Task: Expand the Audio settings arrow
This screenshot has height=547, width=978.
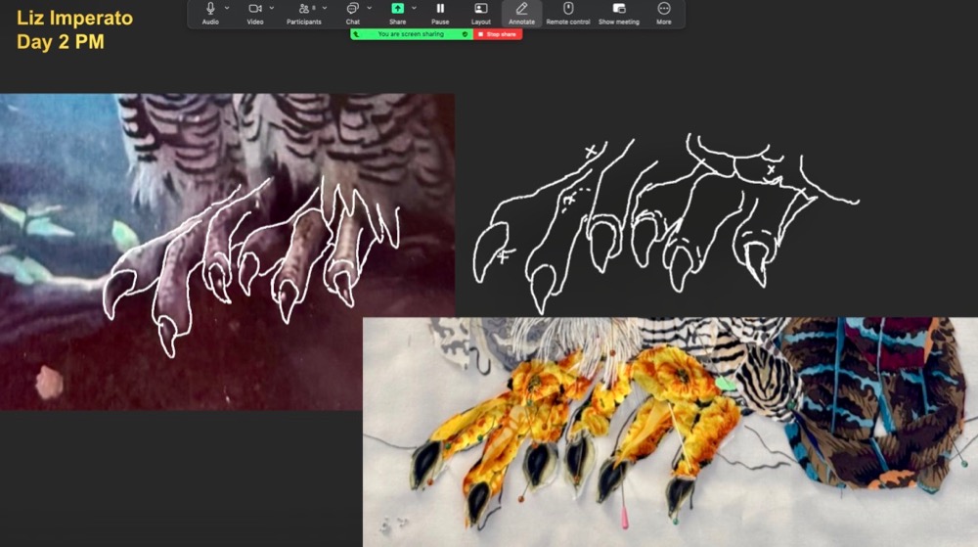Action: tap(227, 8)
